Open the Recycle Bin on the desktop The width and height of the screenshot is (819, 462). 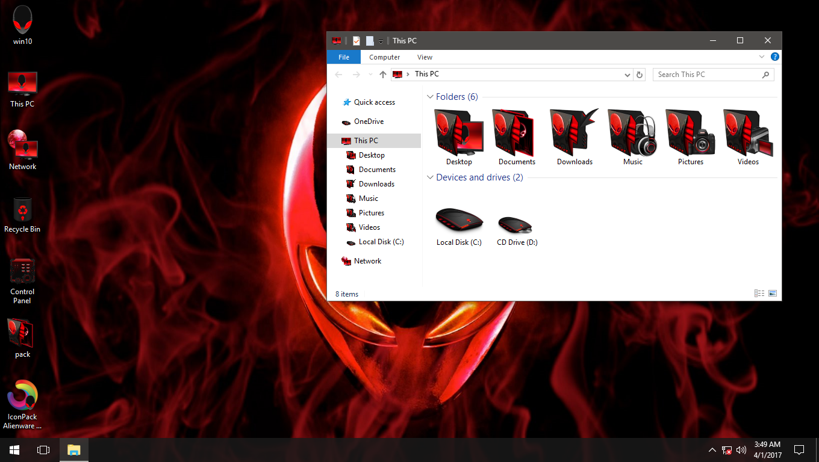[x=22, y=209]
